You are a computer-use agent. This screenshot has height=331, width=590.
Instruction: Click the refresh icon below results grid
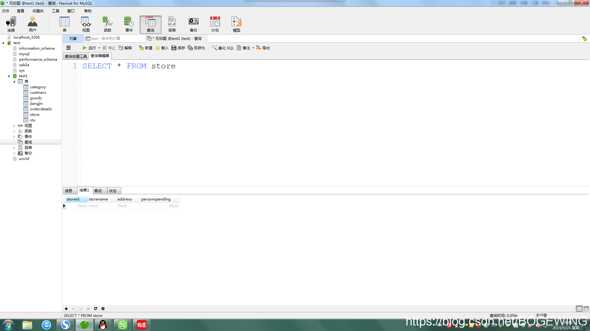[x=96, y=309]
